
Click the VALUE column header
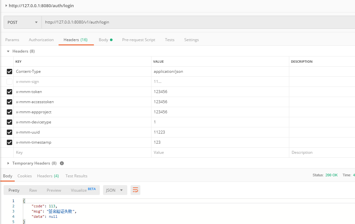158,61
